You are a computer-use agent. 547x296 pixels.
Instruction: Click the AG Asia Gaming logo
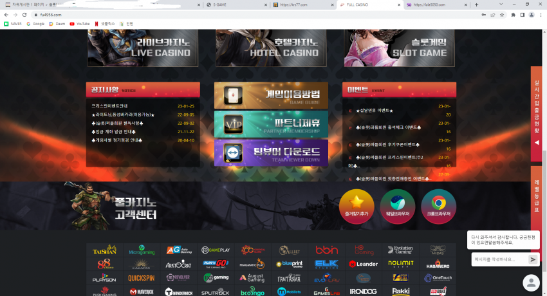click(x=179, y=250)
